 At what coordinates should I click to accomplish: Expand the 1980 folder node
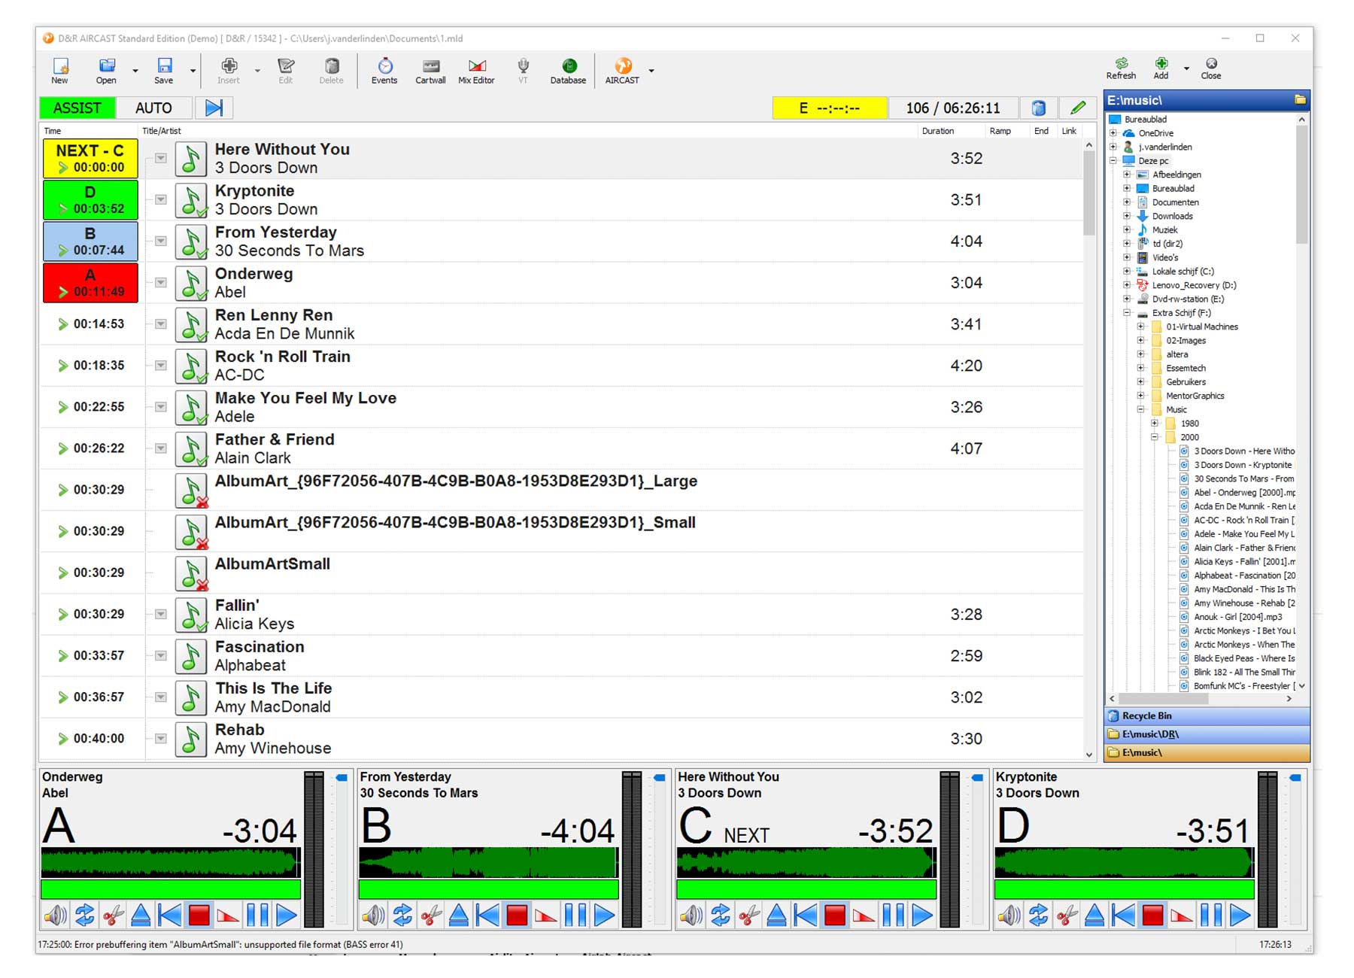pos(1155,424)
